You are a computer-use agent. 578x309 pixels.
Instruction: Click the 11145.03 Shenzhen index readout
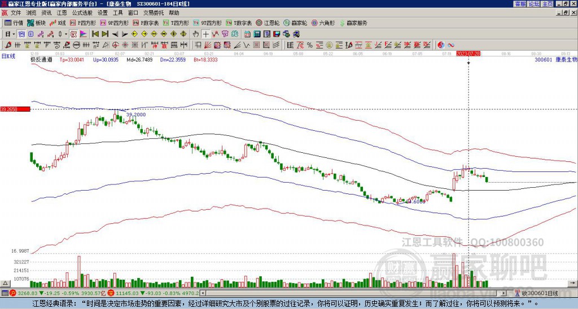coord(128,294)
